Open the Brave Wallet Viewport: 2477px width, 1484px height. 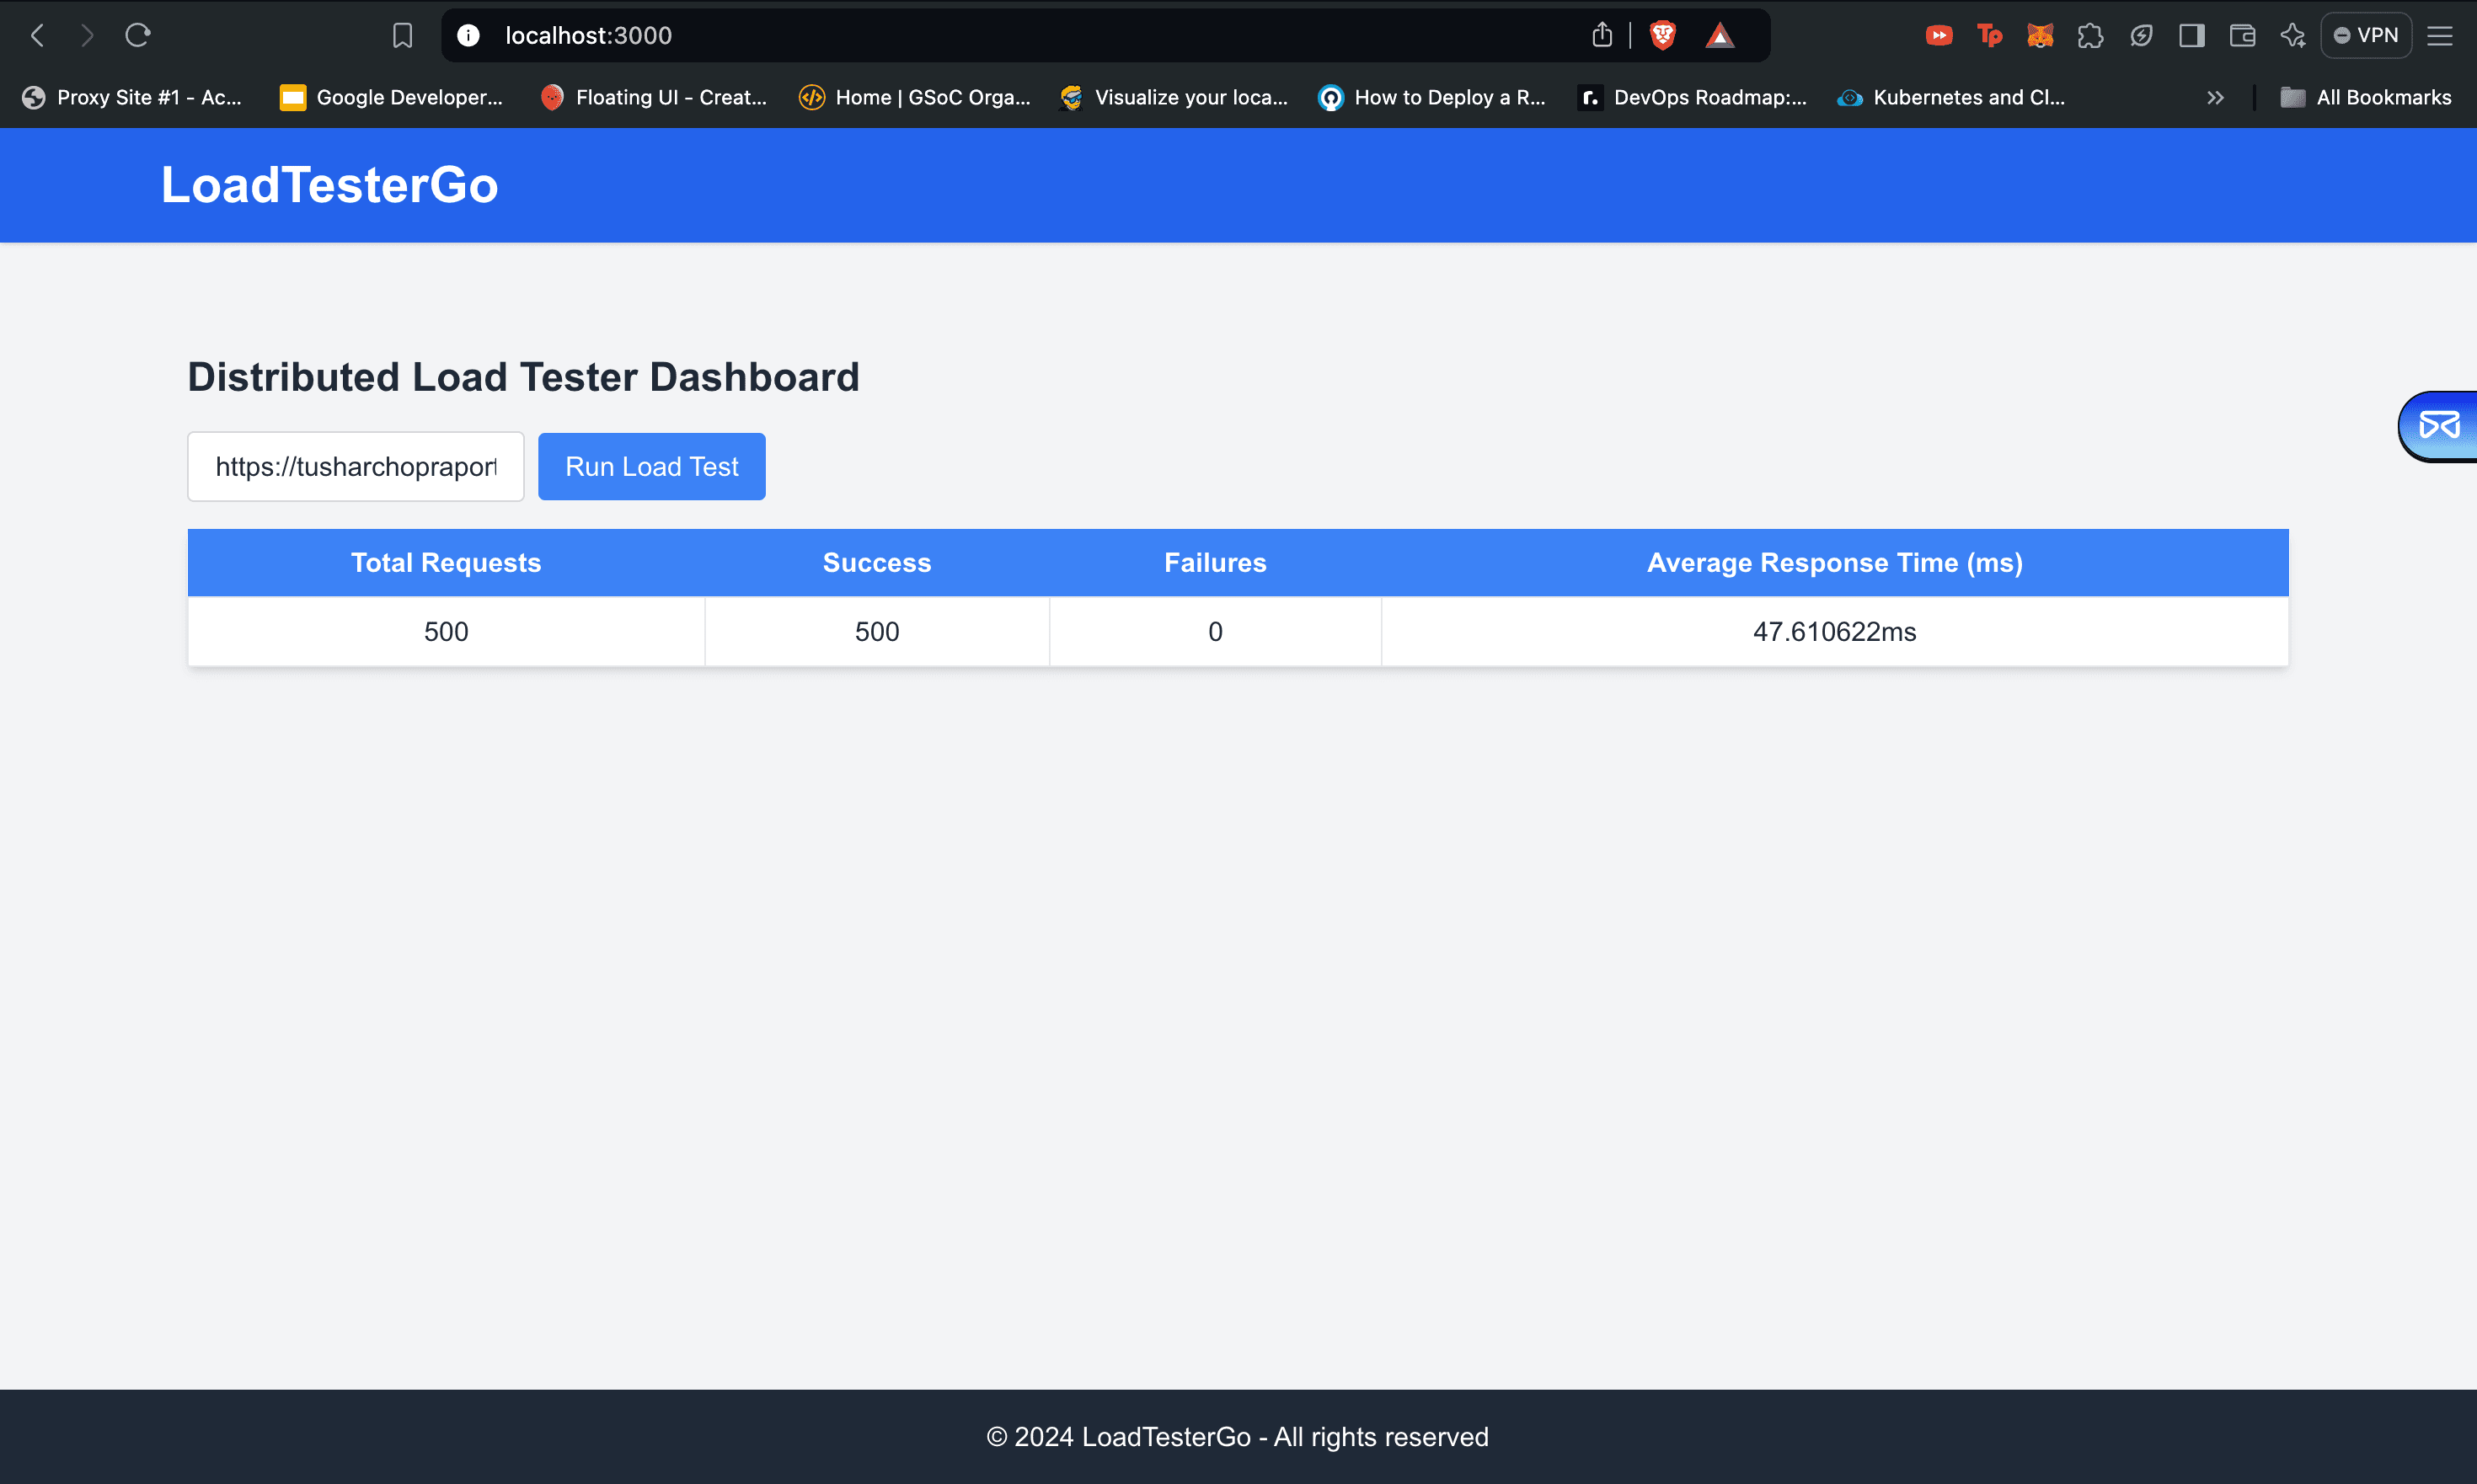(2242, 36)
